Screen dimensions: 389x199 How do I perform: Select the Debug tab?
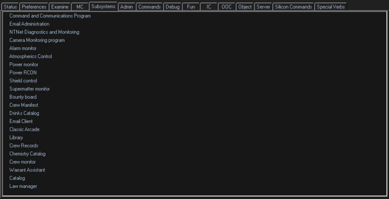[x=173, y=7]
